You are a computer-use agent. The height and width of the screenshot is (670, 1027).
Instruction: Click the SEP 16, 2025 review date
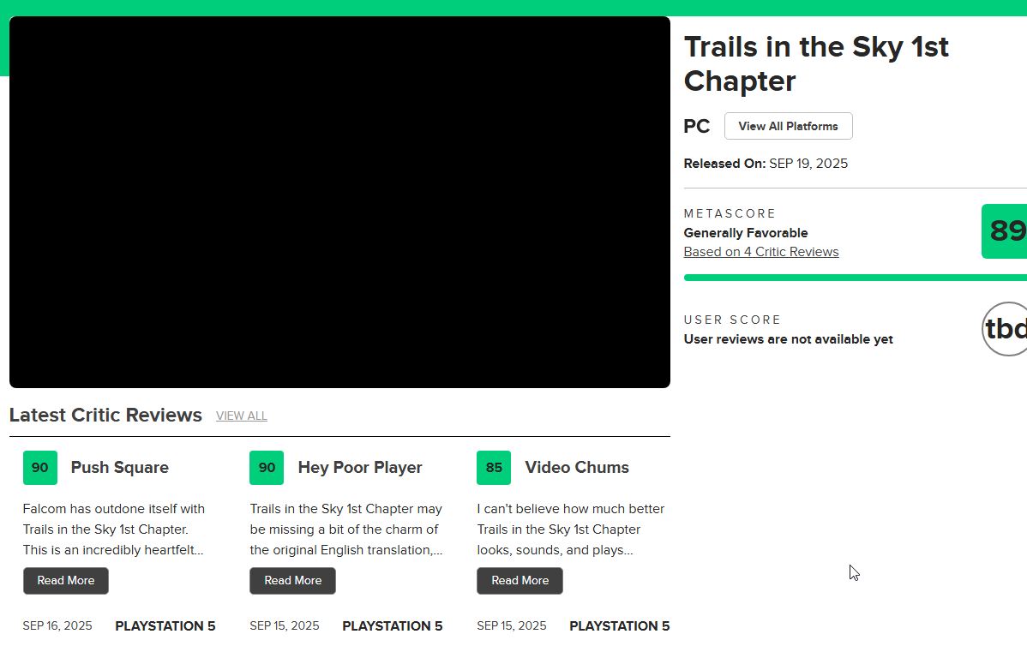click(57, 626)
